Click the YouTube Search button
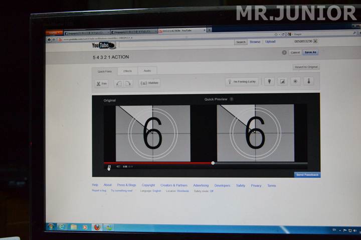361x240 pixels. click(241, 42)
